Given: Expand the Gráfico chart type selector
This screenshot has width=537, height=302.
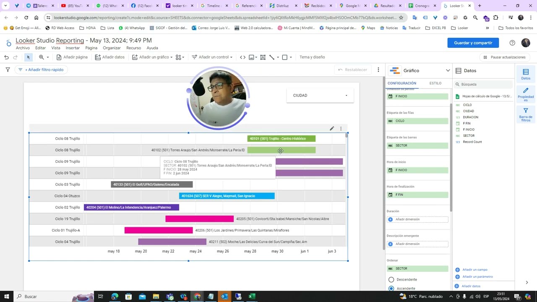Looking at the screenshot, I should [x=448, y=70].
